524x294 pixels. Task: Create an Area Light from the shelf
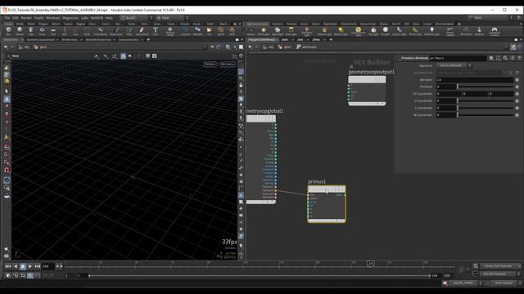coord(291,31)
